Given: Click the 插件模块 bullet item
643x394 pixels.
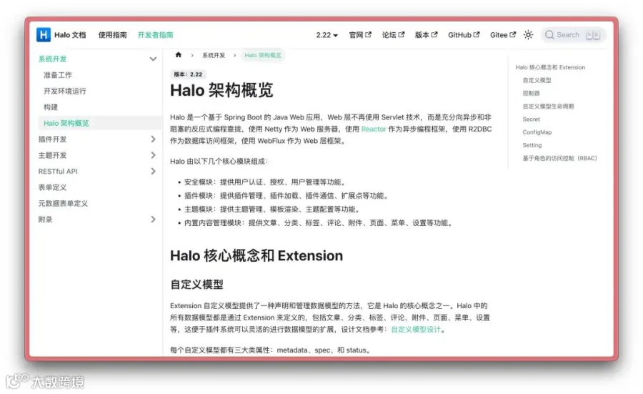Looking at the screenshot, I should coord(286,195).
